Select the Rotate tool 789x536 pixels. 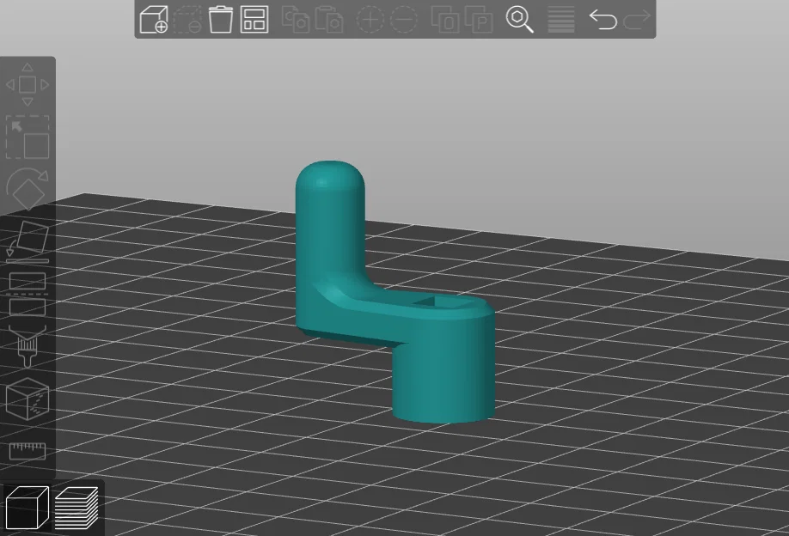tap(28, 191)
